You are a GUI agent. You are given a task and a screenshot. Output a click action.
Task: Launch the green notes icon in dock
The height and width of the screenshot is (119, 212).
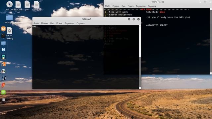tap(3, 92)
